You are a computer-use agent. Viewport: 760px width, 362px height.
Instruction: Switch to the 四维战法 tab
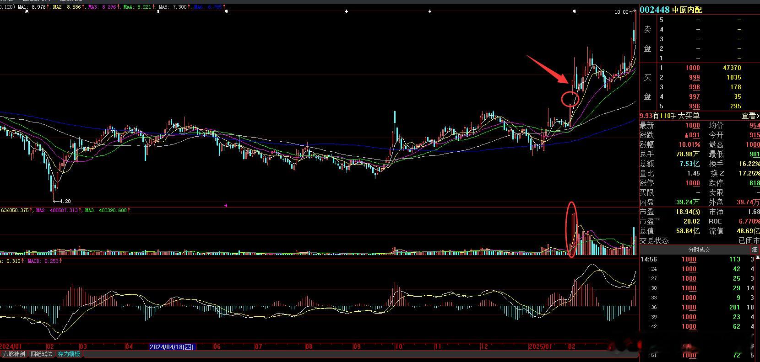(42, 354)
